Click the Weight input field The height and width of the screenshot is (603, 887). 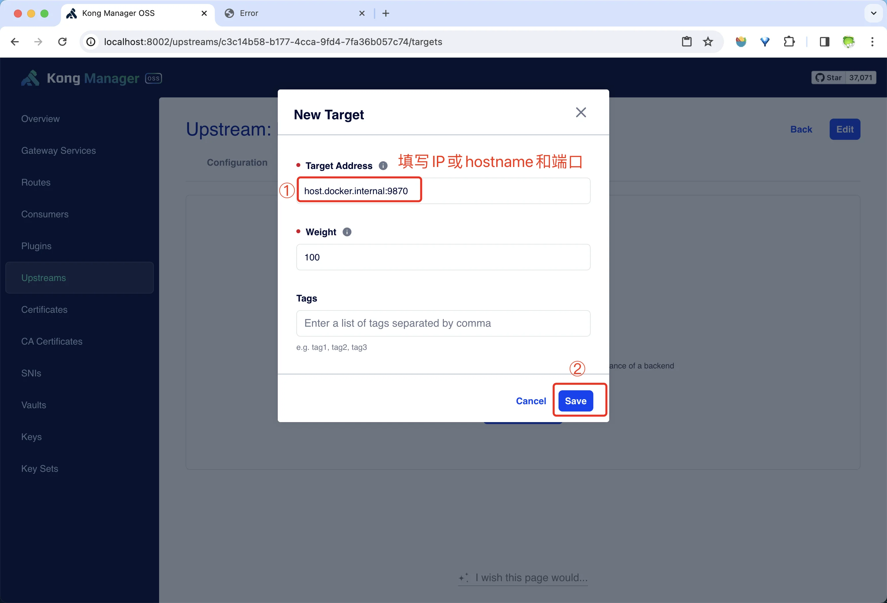pyautogui.click(x=443, y=257)
